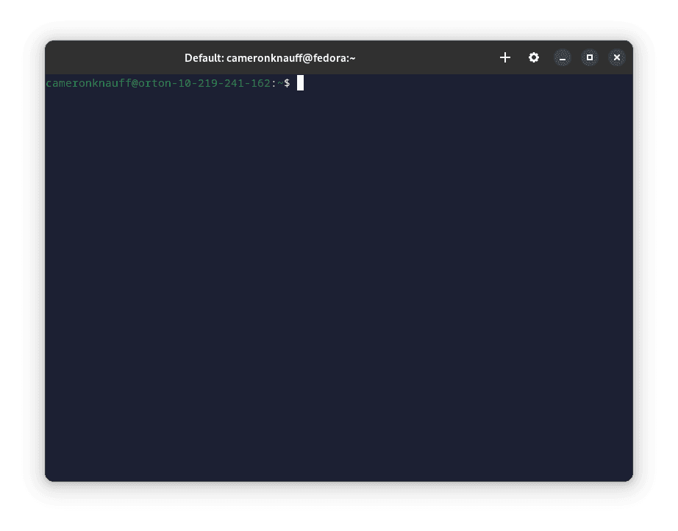Open a new tab with the plus icon
The image size is (678, 531).
click(x=504, y=57)
